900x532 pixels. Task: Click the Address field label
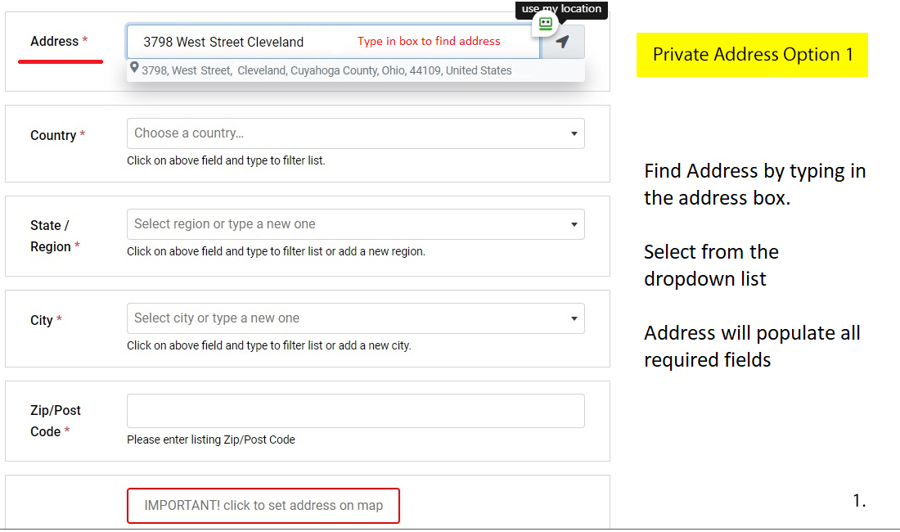click(55, 41)
